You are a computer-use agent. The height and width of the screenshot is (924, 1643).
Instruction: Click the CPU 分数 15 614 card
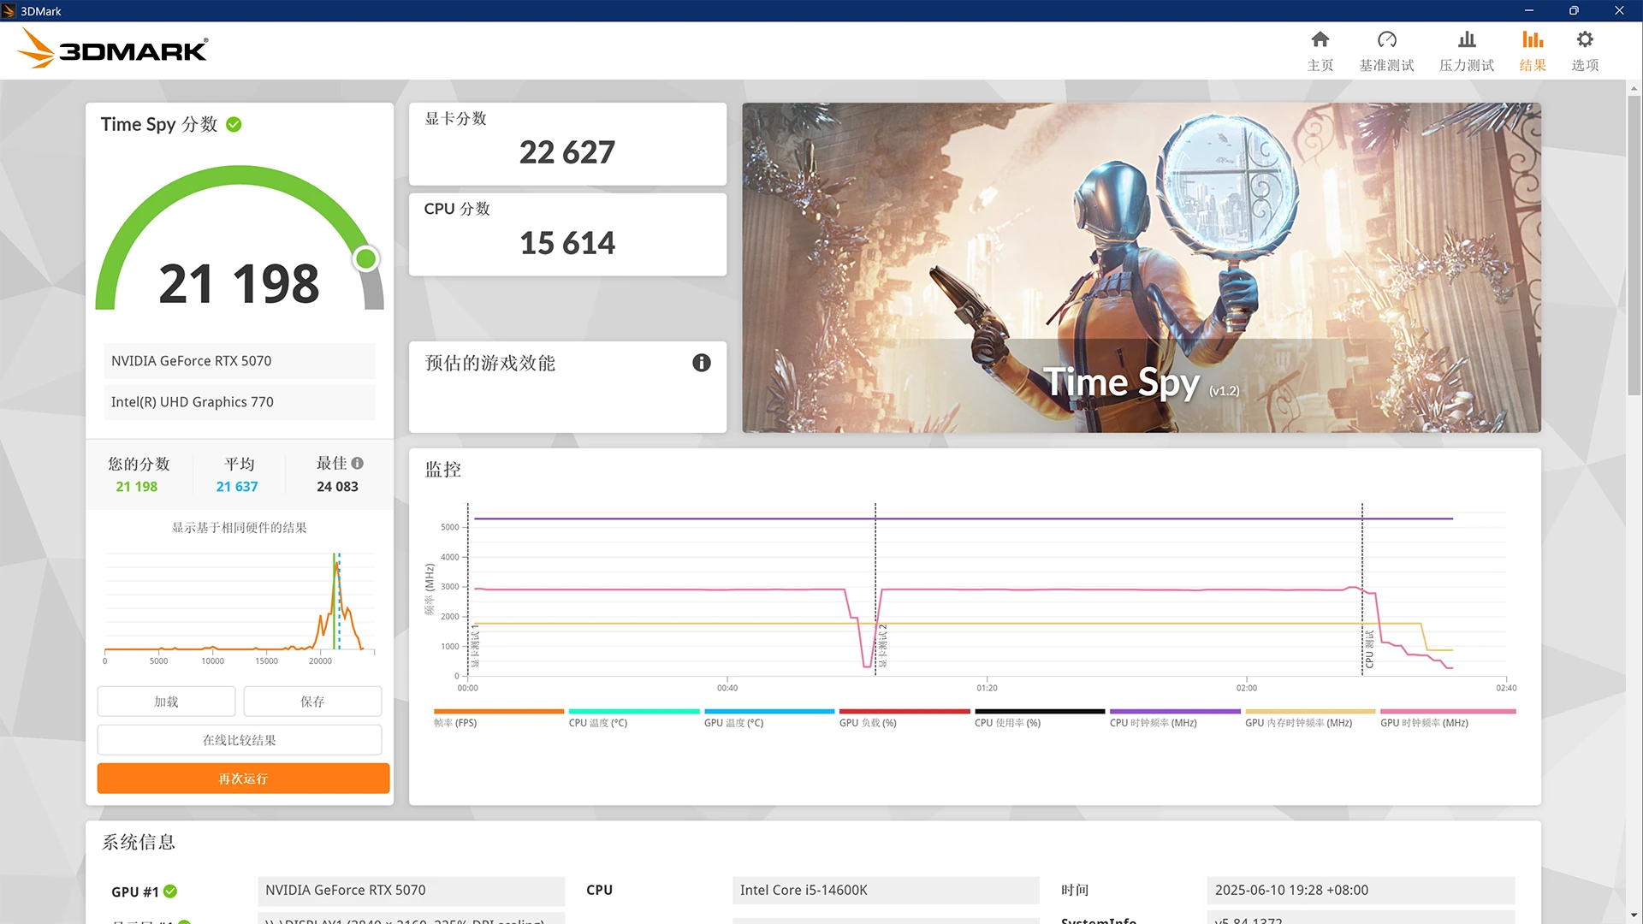pyautogui.click(x=567, y=234)
